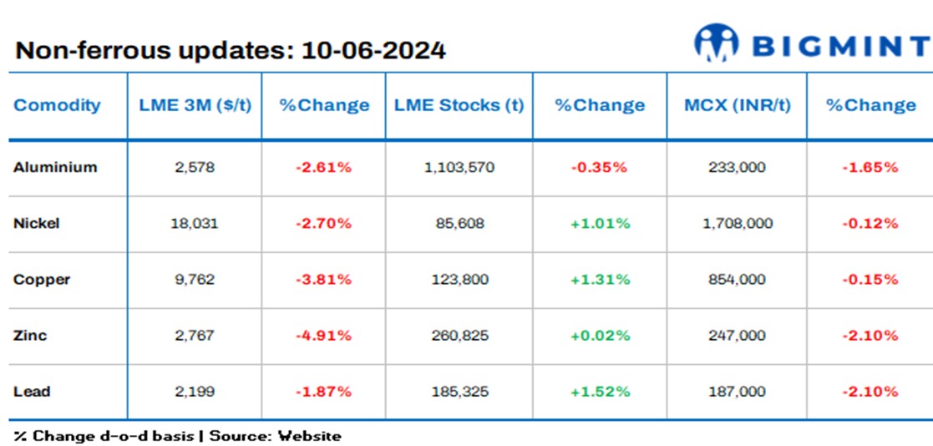
Task: Click Lead's +1.52% stocks change
Action: pos(600,392)
